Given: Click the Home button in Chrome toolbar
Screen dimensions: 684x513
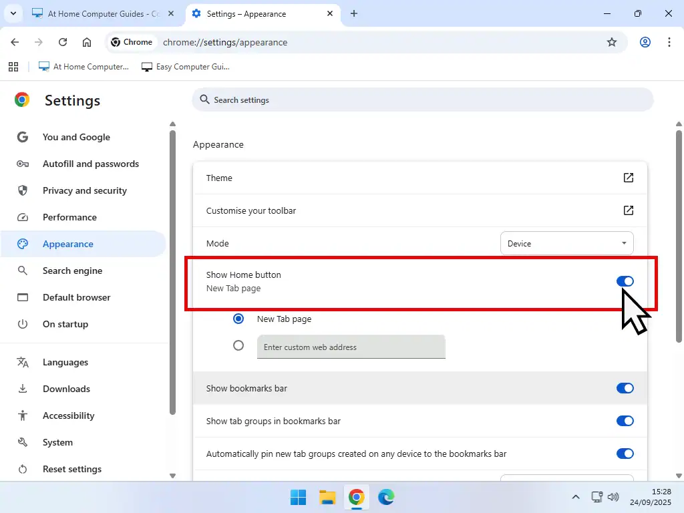Looking at the screenshot, I should (87, 42).
